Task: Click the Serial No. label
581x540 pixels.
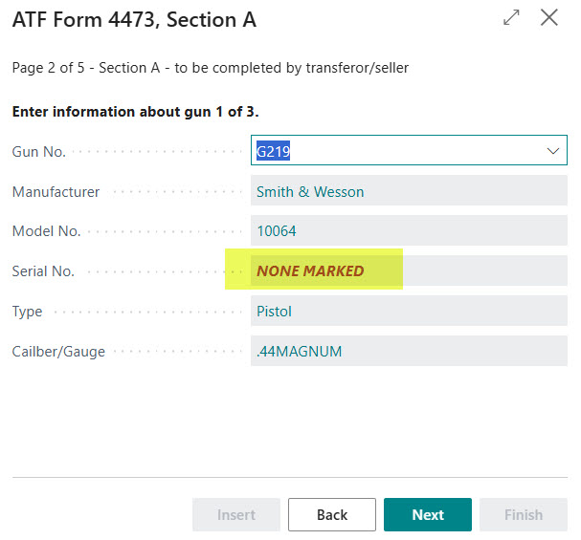Action: click(x=43, y=272)
